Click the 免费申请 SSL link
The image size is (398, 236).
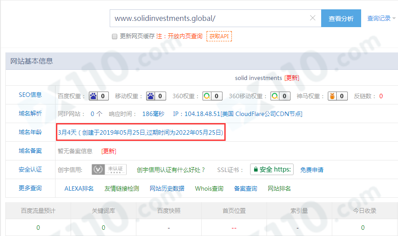pos(312,170)
